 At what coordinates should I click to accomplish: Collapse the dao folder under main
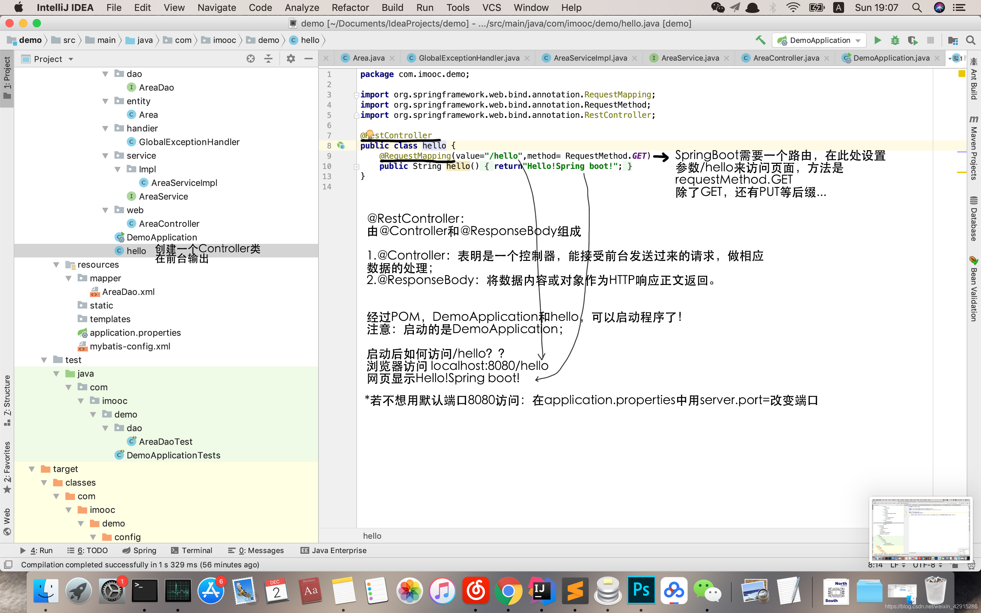105,74
